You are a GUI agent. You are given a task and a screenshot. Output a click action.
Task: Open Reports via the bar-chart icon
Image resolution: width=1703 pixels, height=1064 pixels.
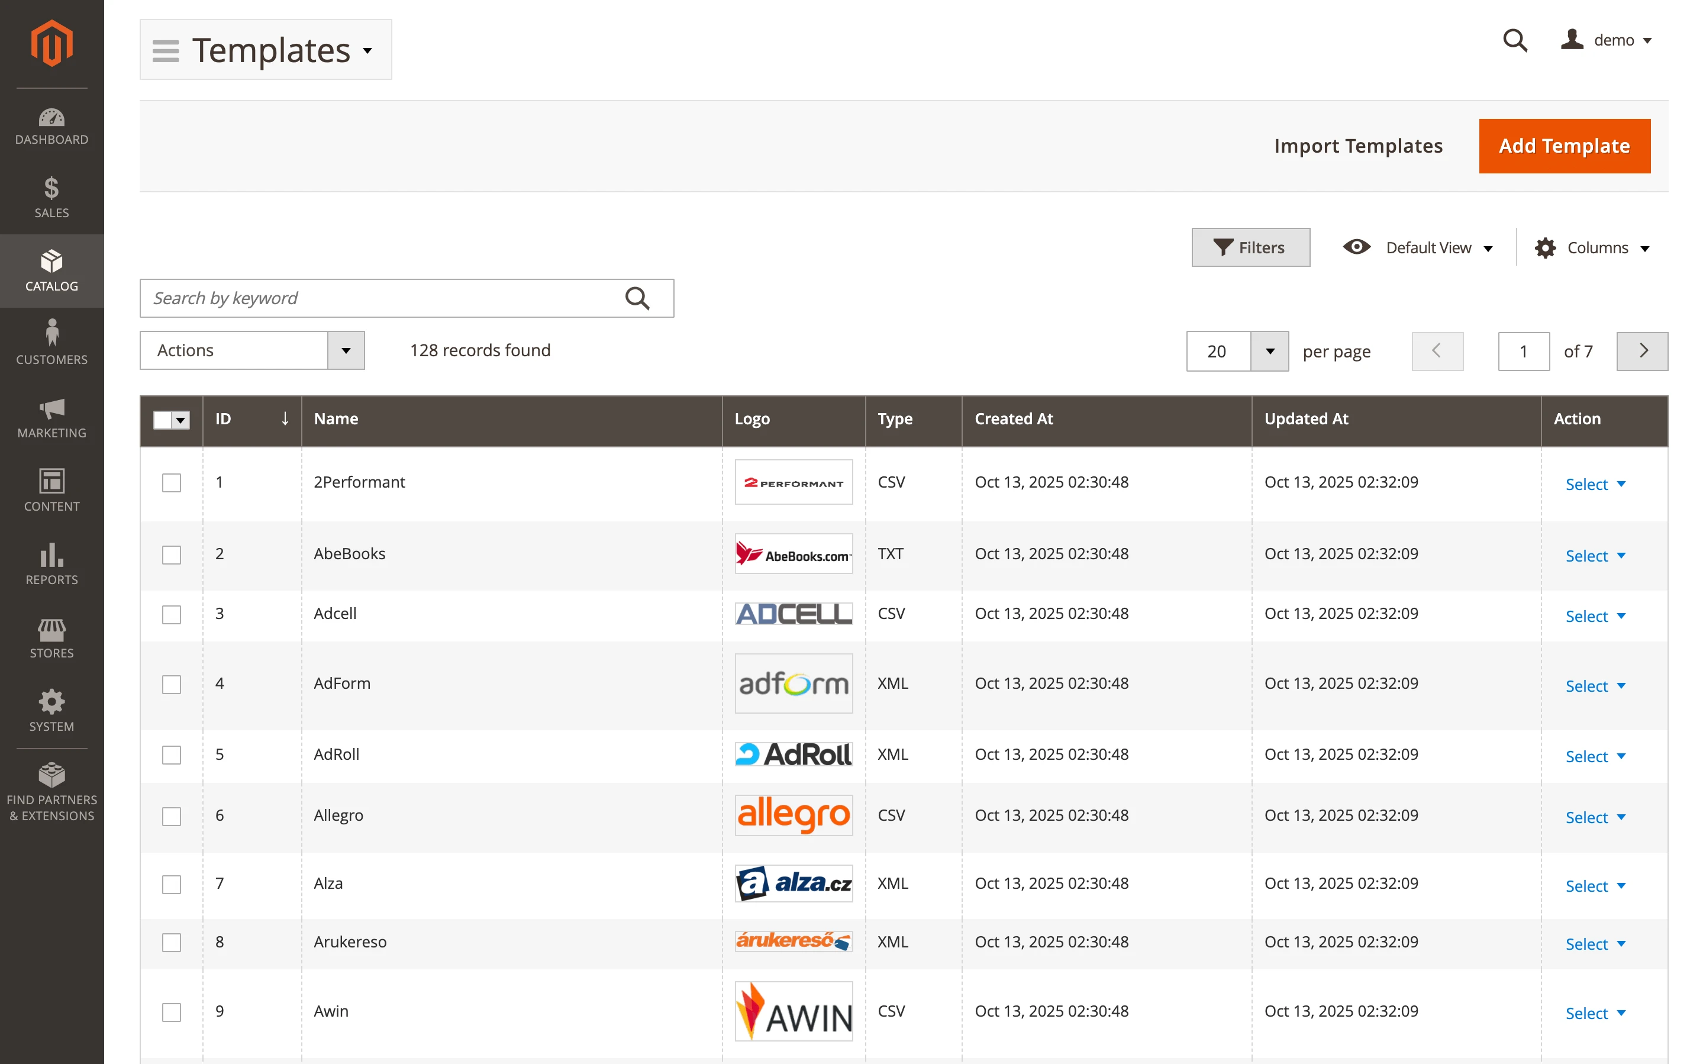[x=51, y=563]
